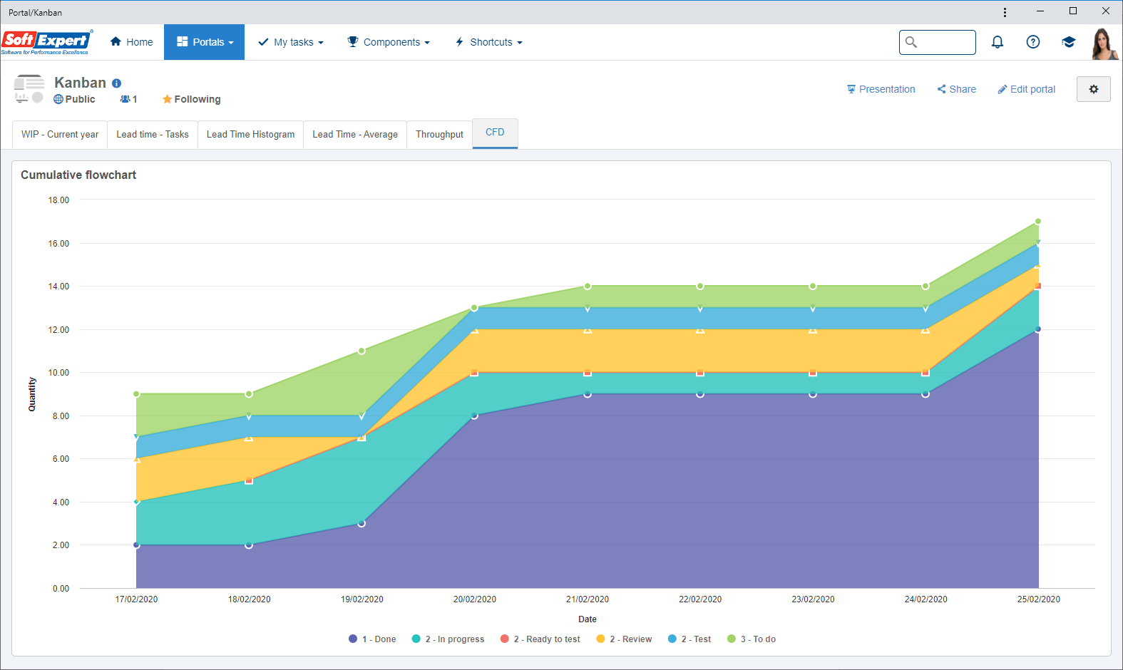
Task: Open the Portals dropdown menu
Action: click(205, 42)
